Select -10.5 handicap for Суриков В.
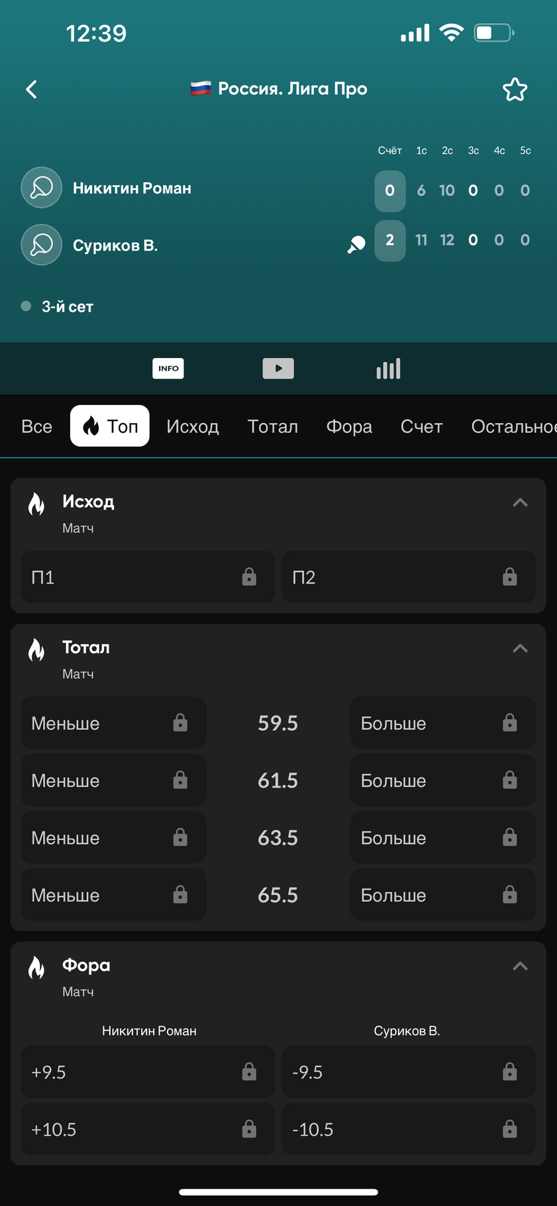 pyautogui.click(x=409, y=1129)
